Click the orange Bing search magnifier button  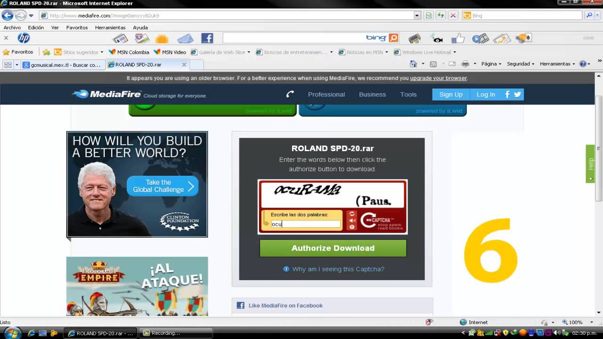click(393, 38)
